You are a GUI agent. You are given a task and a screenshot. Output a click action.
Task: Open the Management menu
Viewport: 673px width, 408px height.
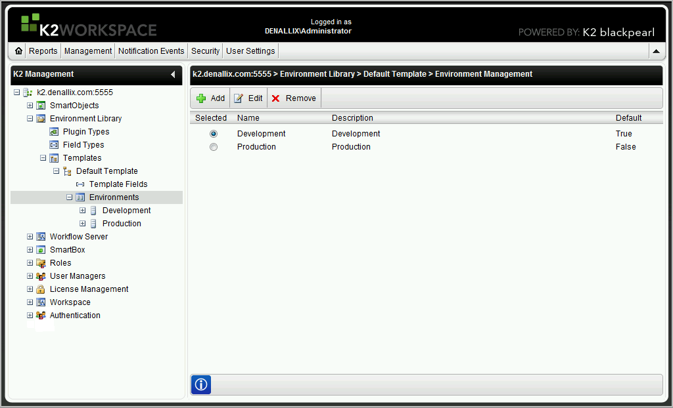pos(88,51)
